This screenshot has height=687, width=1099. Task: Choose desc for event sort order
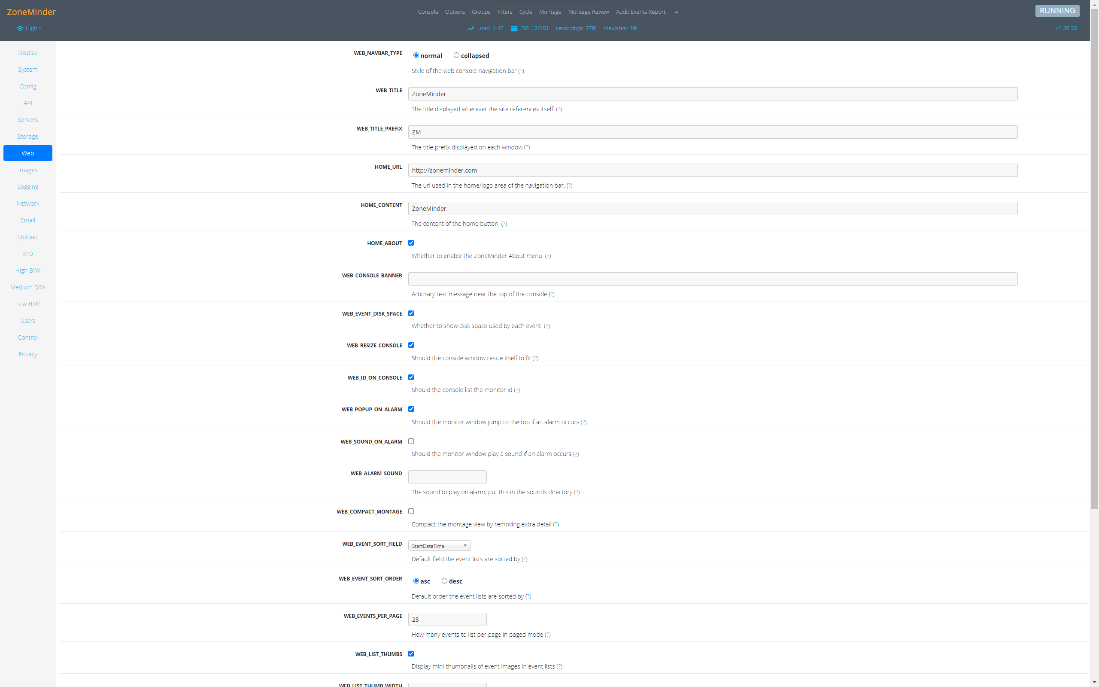tap(444, 581)
